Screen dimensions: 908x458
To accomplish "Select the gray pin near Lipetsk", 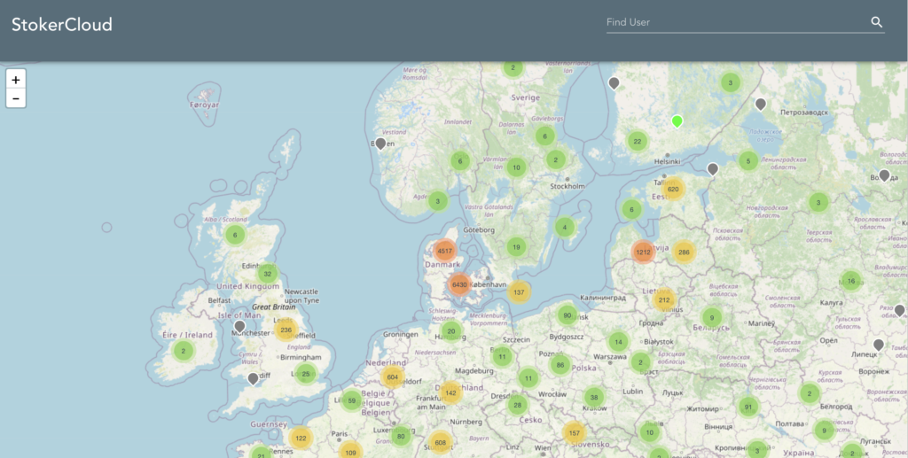I will point(879,344).
